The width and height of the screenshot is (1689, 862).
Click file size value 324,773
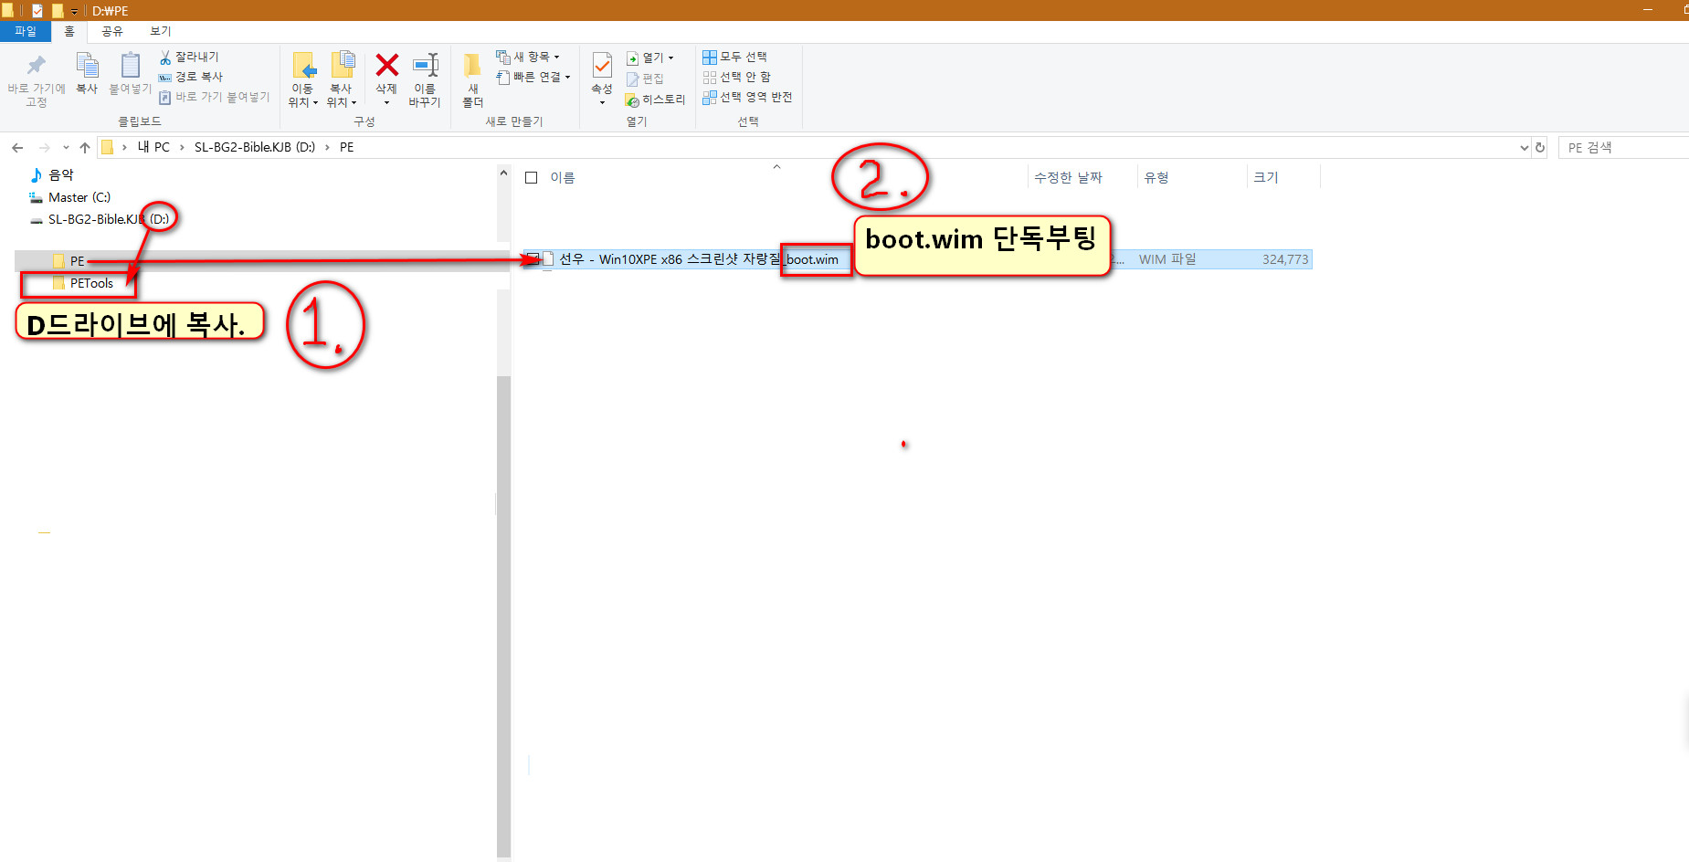[x=1285, y=259]
